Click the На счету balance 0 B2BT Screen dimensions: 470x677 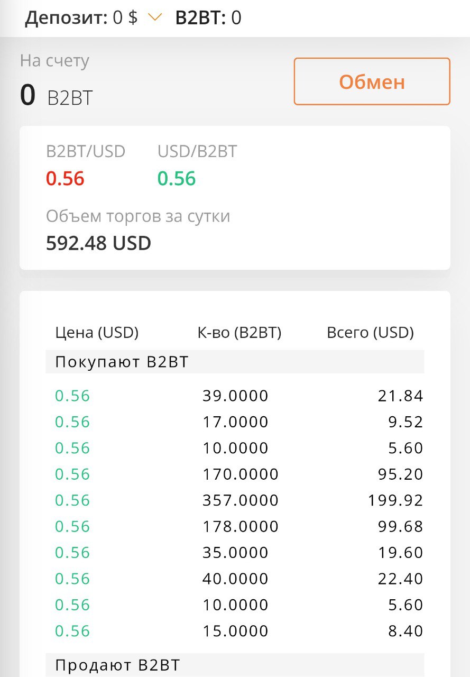point(56,96)
